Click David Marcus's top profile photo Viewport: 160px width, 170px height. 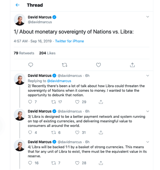coord(20,20)
